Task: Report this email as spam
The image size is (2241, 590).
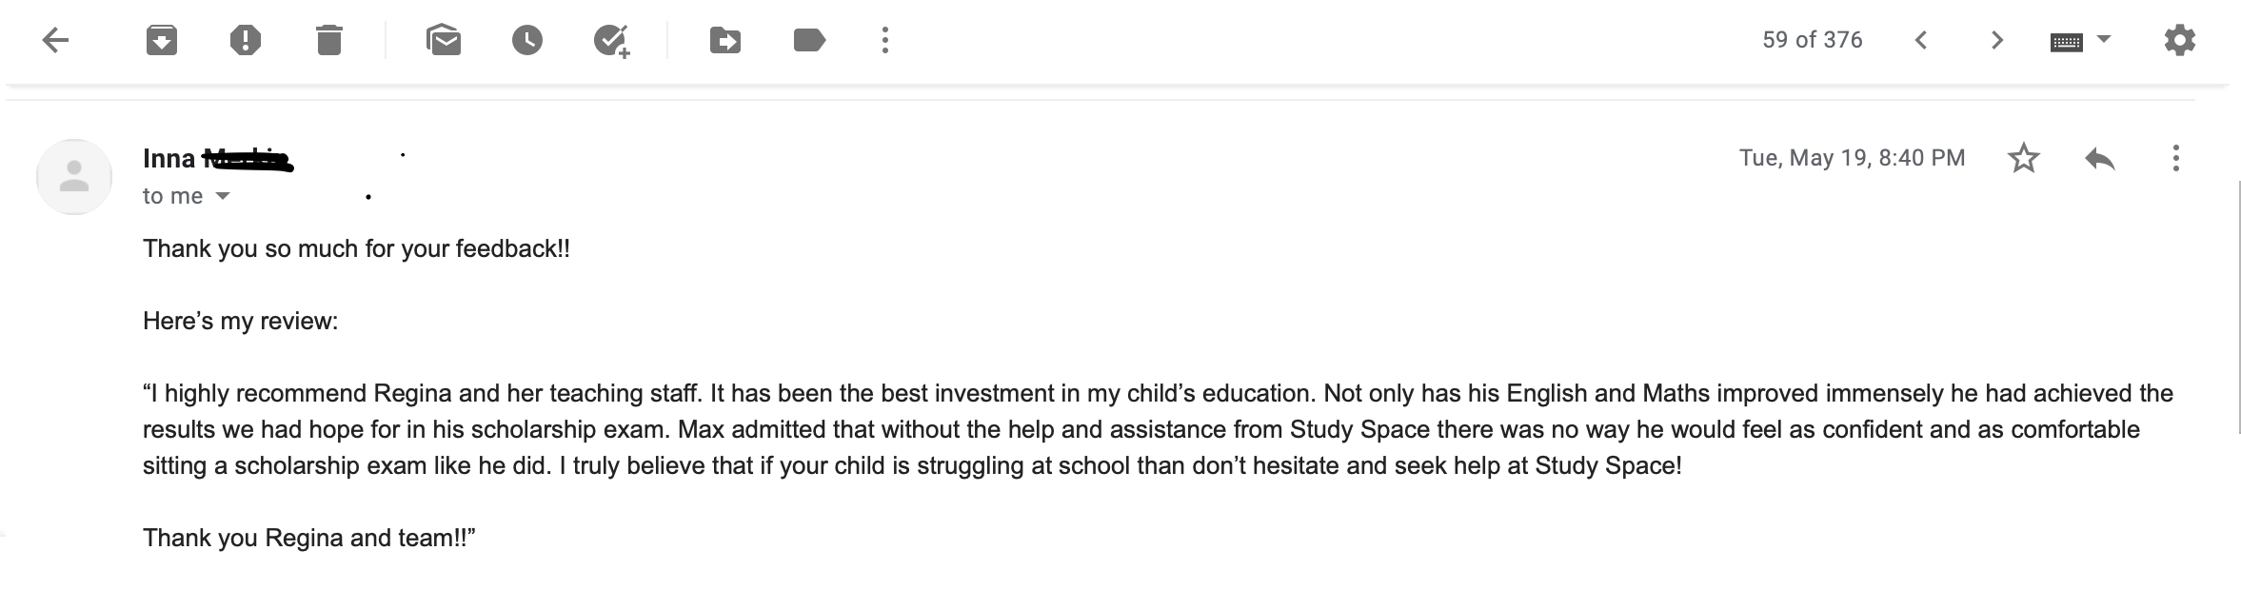Action: coord(246,40)
